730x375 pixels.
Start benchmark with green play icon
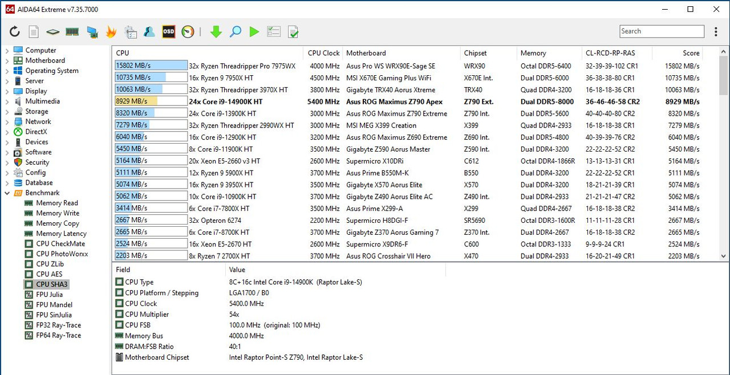pyautogui.click(x=254, y=32)
